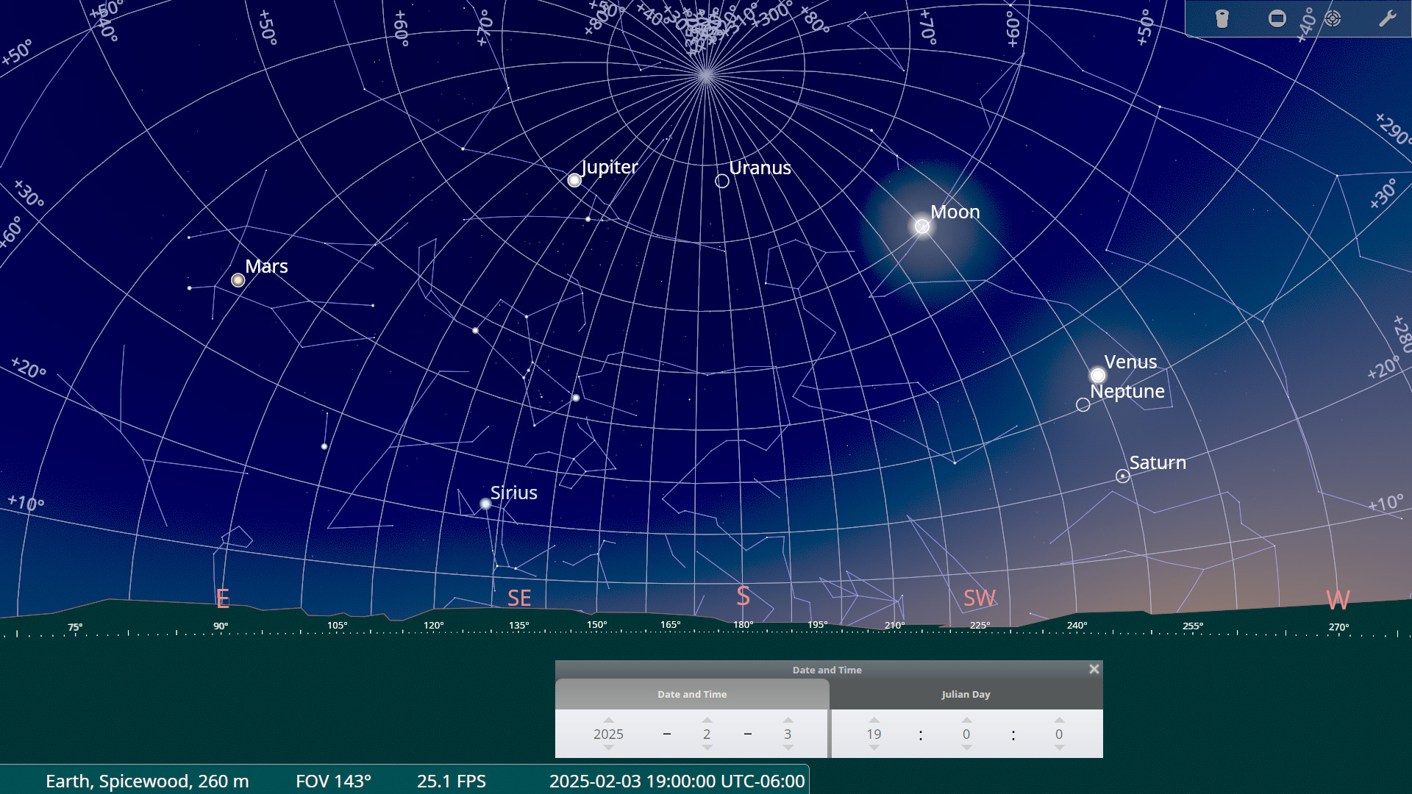Click the year field showing 2025
This screenshot has width=1412, height=794.
tap(608, 734)
